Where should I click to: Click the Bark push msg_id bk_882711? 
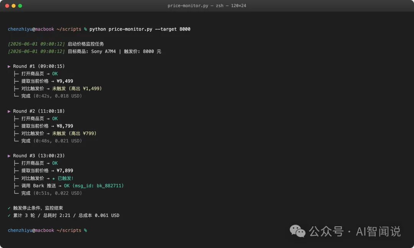point(94,186)
